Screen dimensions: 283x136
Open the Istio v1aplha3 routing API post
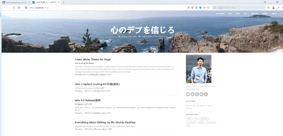pyautogui.click(x=97, y=84)
